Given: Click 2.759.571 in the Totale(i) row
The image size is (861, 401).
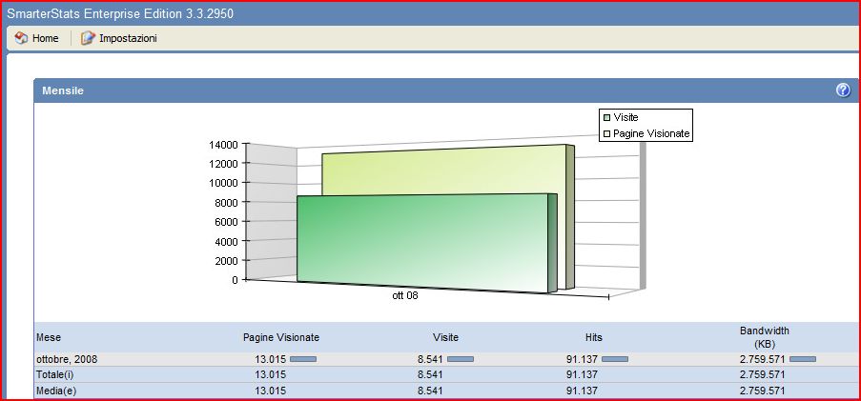Looking at the screenshot, I should tap(762, 374).
